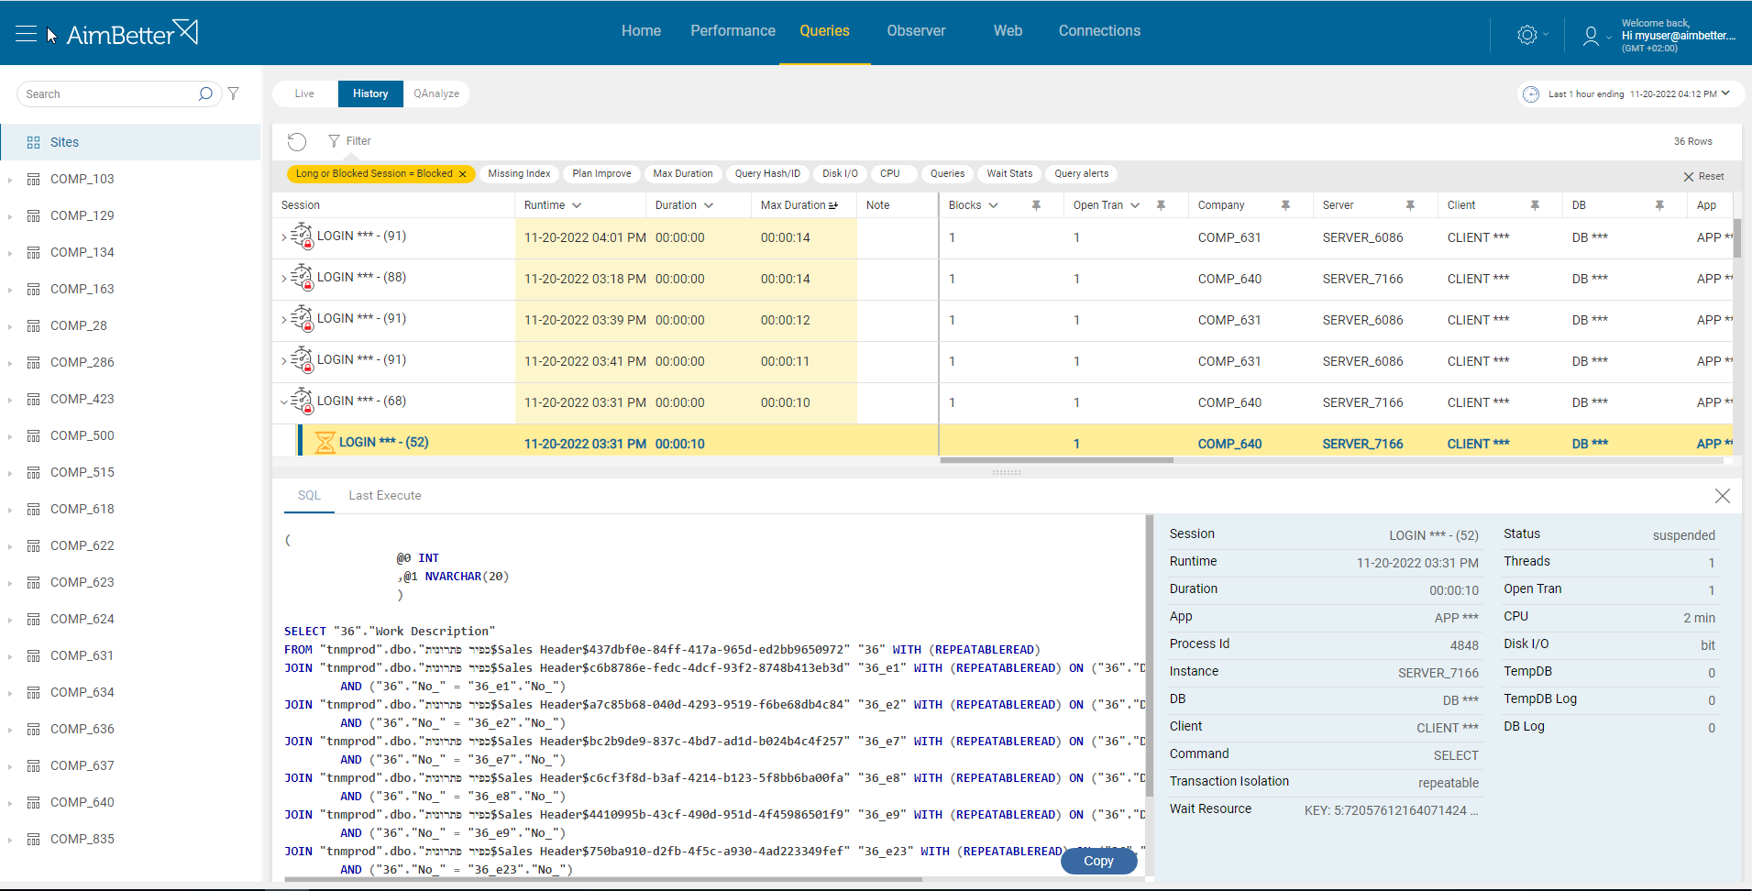Image resolution: width=1752 pixels, height=891 pixels.
Task: Click the clock icon in time range
Action: coord(1531,93)
